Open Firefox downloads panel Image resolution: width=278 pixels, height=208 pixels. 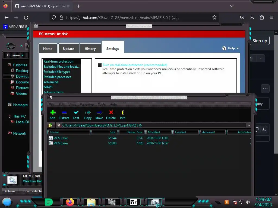point(252,18)
